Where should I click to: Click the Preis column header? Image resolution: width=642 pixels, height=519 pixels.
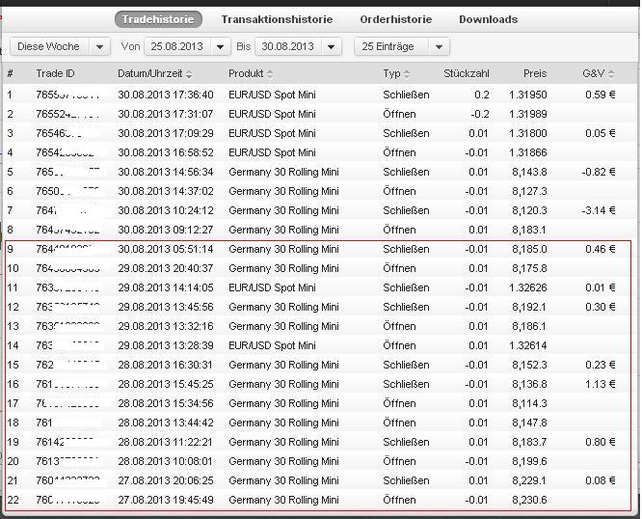(534, 74)
